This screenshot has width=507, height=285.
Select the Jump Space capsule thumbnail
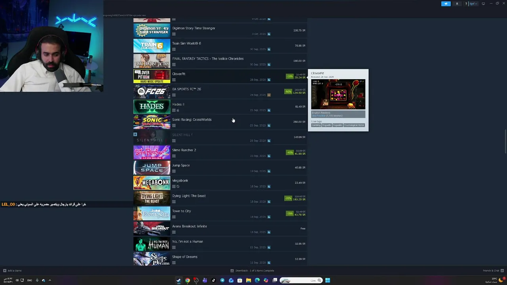point(152,168)
